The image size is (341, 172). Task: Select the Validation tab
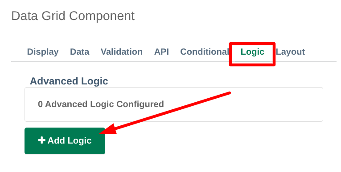[x=122, y=52]
